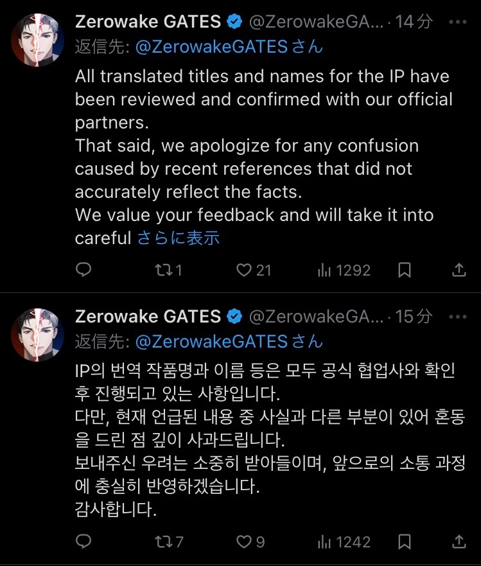This screenshot has width=481, height=566.
Task: Share the English translation tweet
Action: [x=459, y=270]
